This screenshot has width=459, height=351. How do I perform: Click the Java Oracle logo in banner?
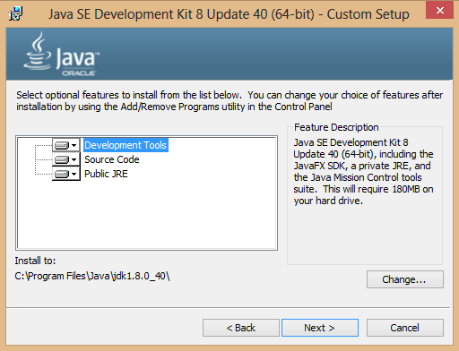pos(61,55)
